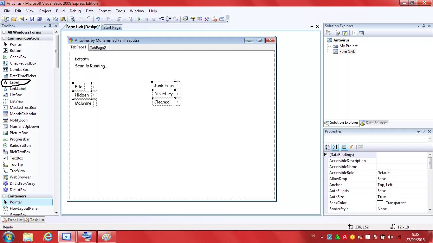This screenshot has height=243, width=433.
Task: Switch to the Start Page tab
Action: click(112, 28)
